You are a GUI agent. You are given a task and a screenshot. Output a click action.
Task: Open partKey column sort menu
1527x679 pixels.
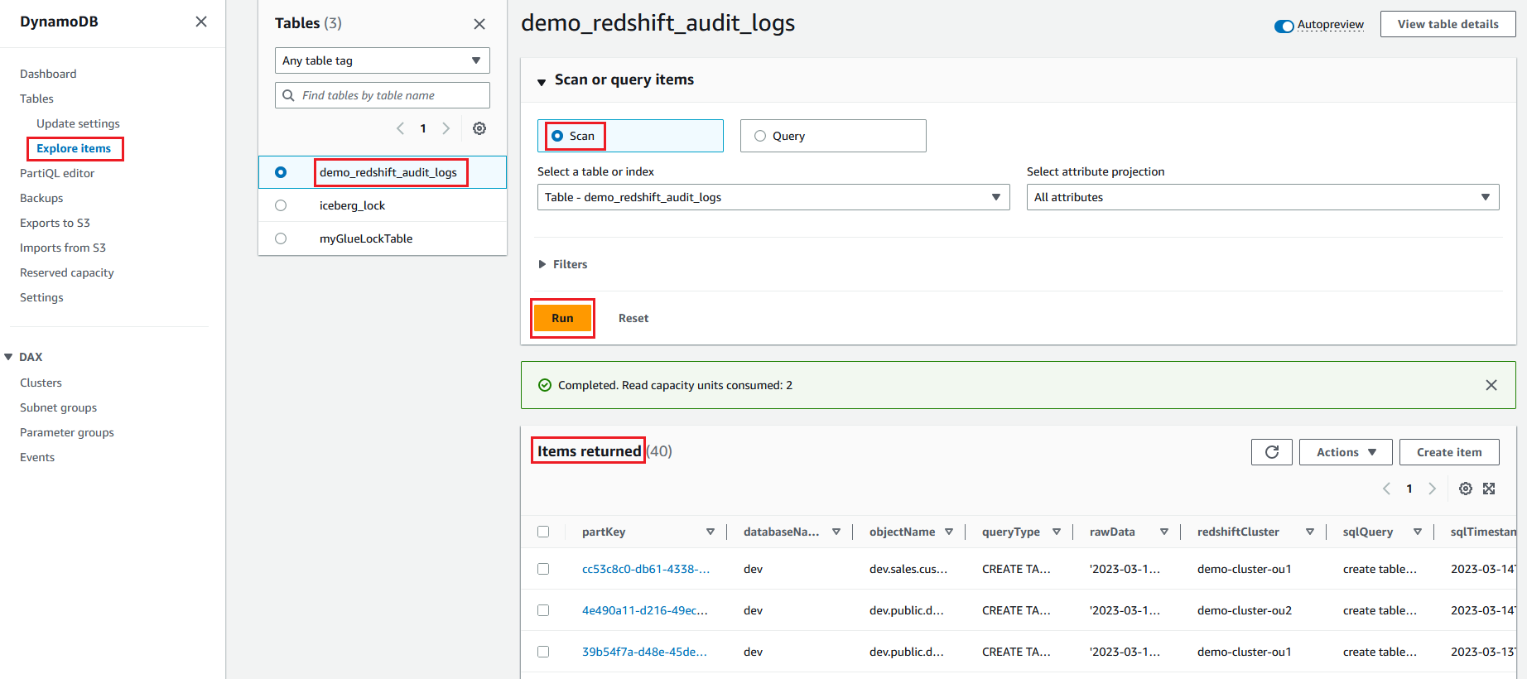711,532
